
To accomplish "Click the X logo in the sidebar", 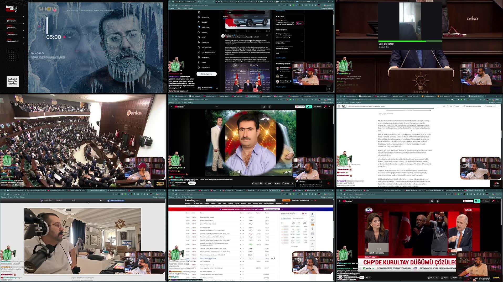I will [199, 12].
